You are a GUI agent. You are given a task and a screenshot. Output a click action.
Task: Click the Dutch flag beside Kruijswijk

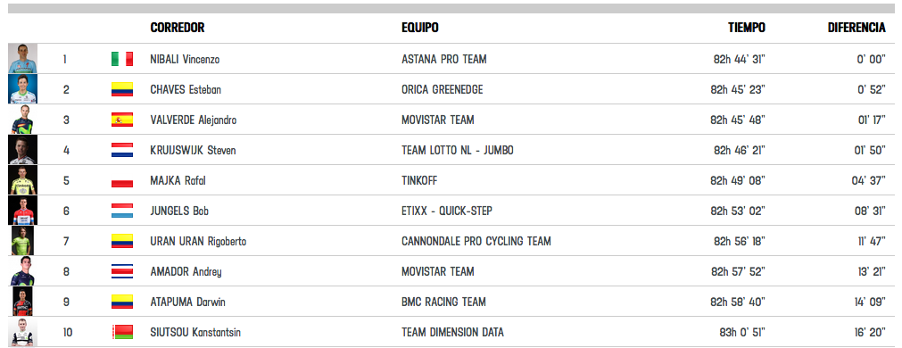pos(122,150)
